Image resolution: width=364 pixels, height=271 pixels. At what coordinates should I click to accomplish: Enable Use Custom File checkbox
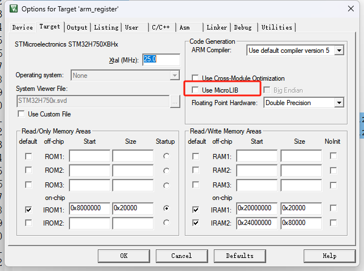(21, 114)
